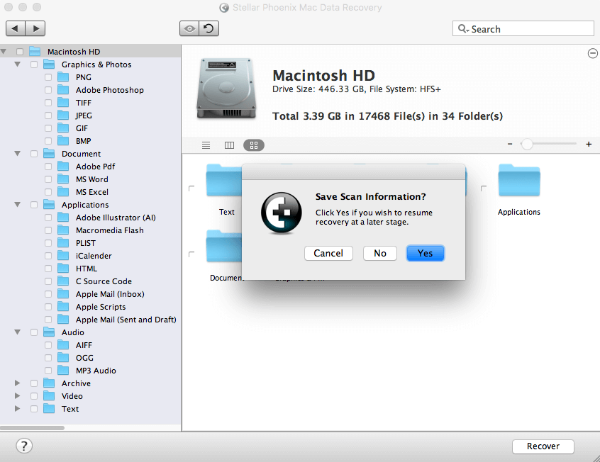Click the PNG folder icon in sidebar

63,77
